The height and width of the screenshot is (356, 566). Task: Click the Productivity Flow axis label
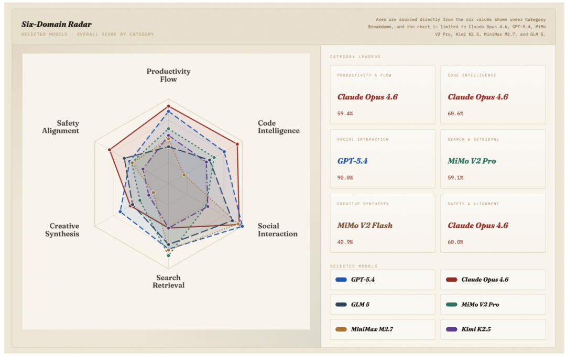click(168, 75)
